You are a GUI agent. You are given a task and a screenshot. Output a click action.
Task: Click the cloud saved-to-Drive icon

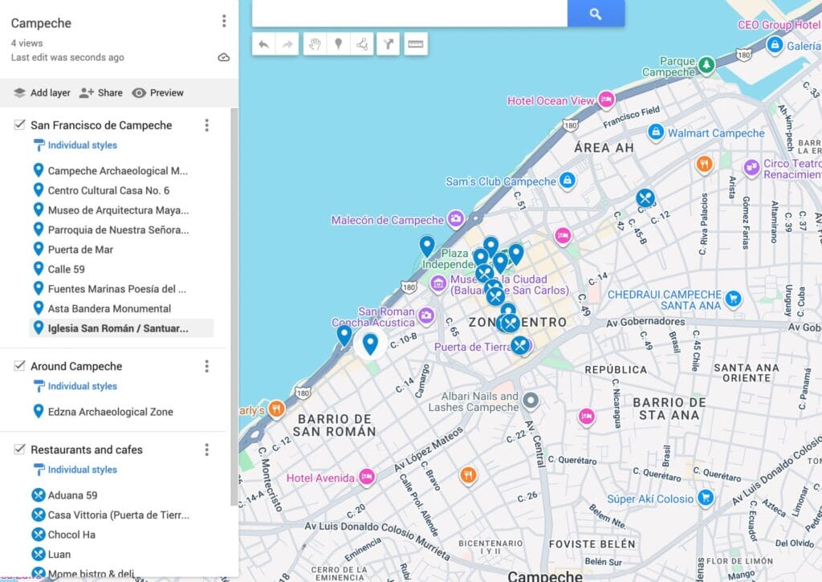(x=223, y=58)
